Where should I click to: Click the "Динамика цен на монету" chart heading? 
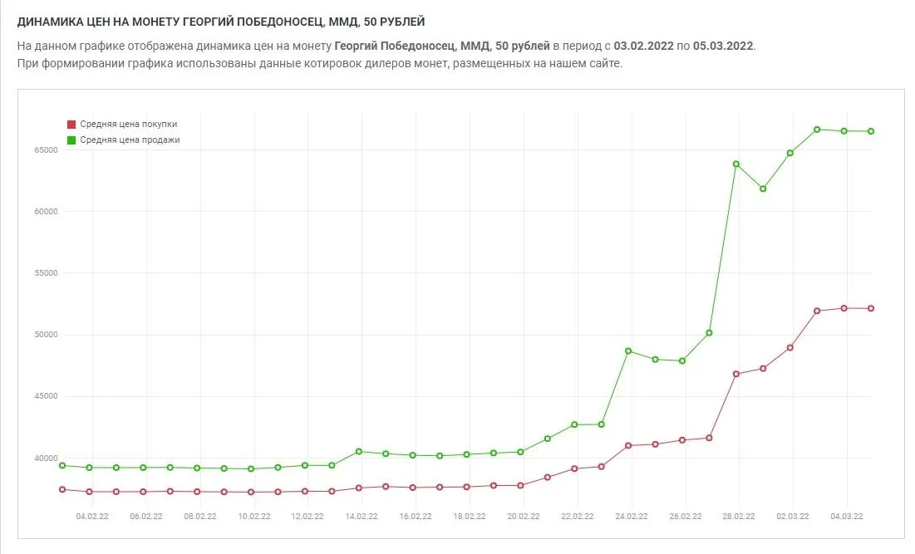[x=226, y=21]
